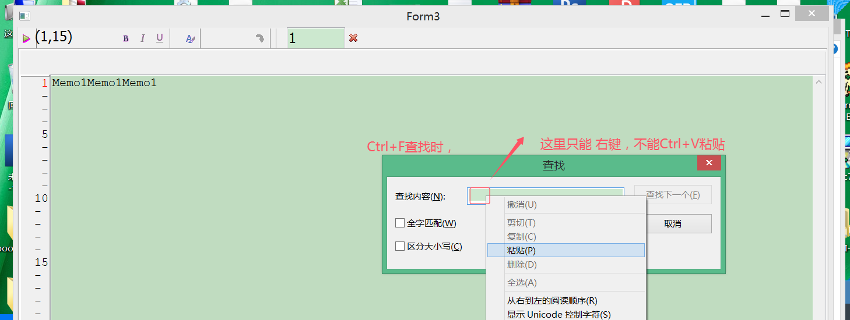Enable the 全字匹配(W) checkbox
This screenshot has width=850, height=320.
pos(400,223)
